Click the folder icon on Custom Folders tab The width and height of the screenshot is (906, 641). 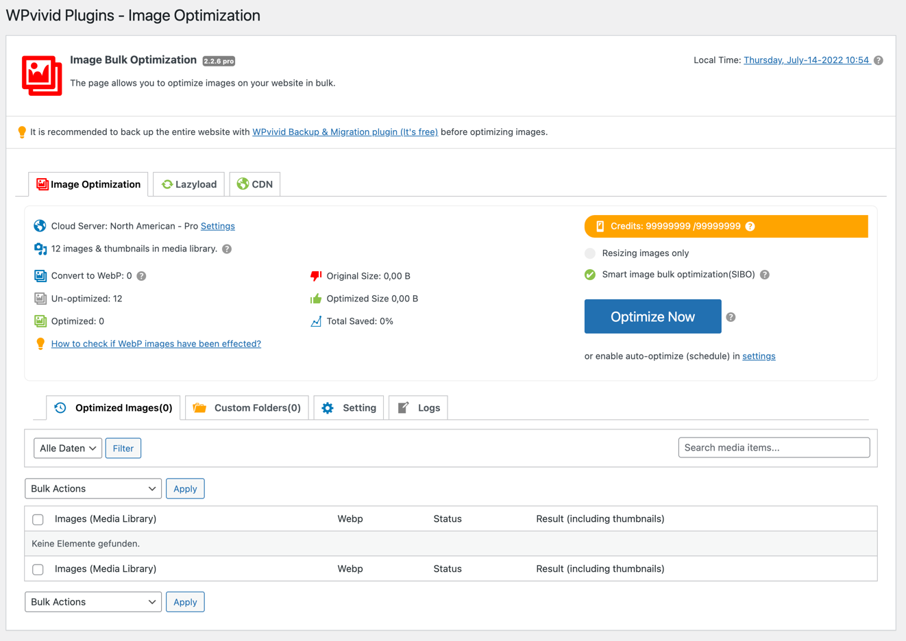199,407
